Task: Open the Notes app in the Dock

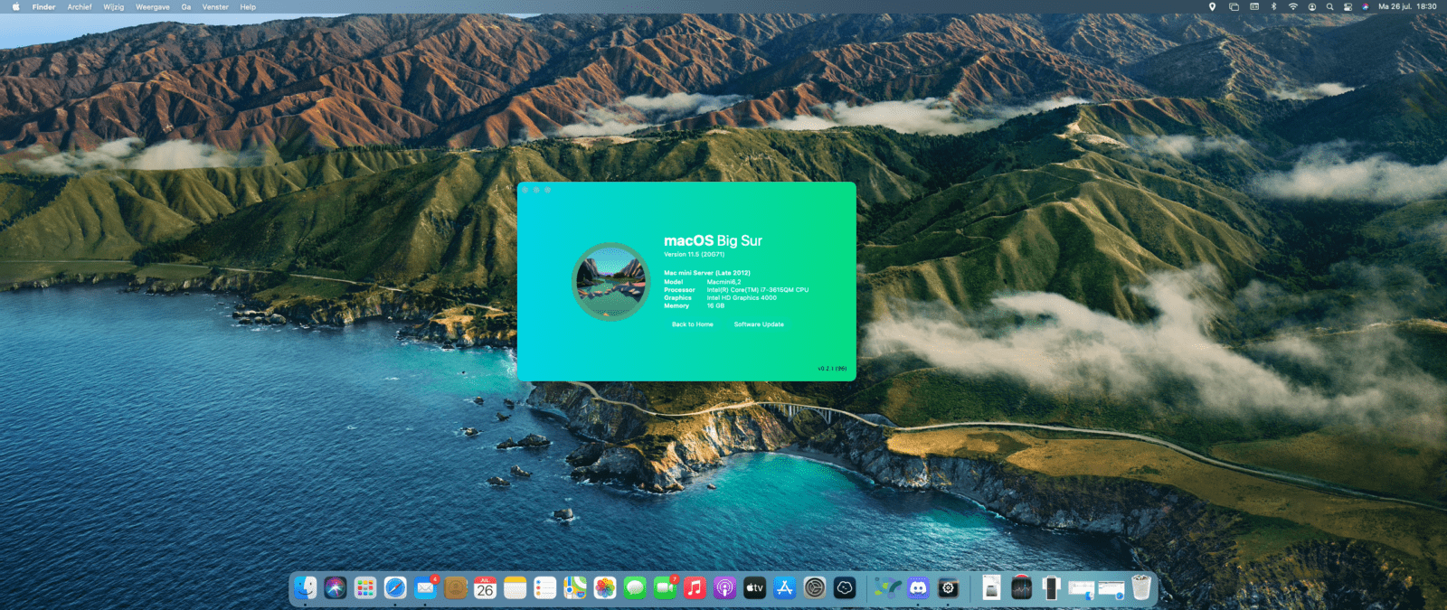Action: coord(515,588)
